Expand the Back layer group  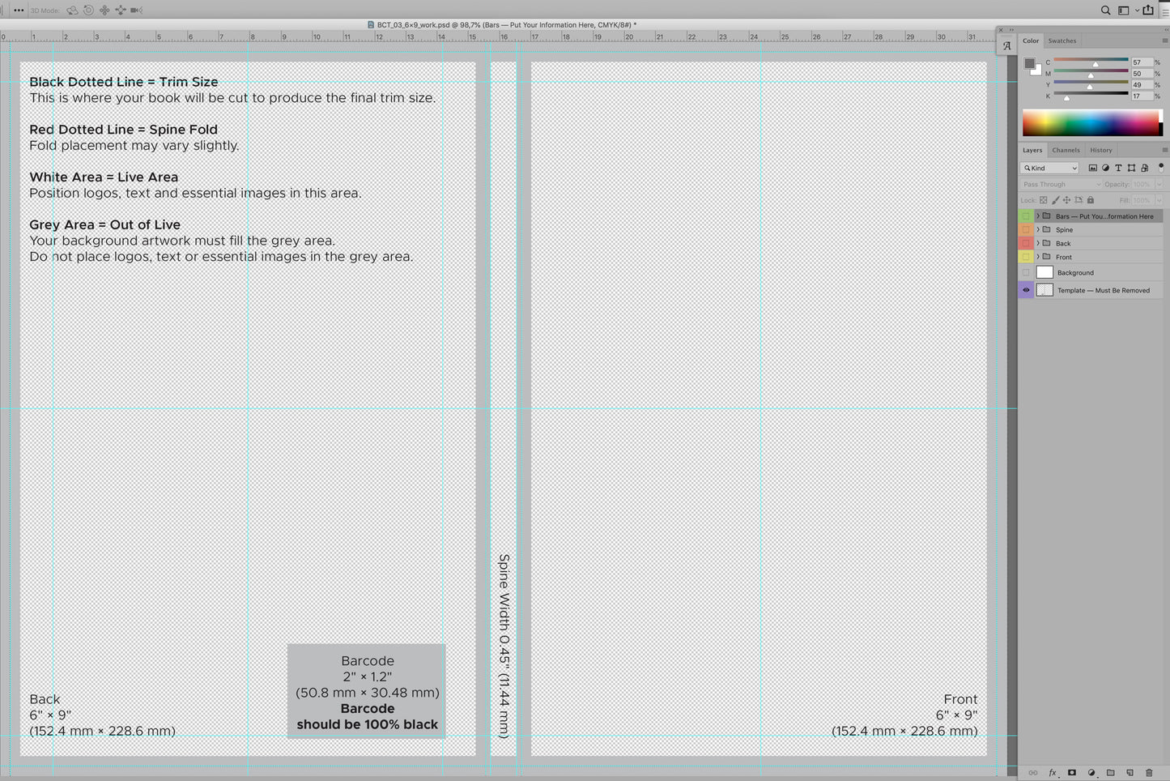(1038, 243)
